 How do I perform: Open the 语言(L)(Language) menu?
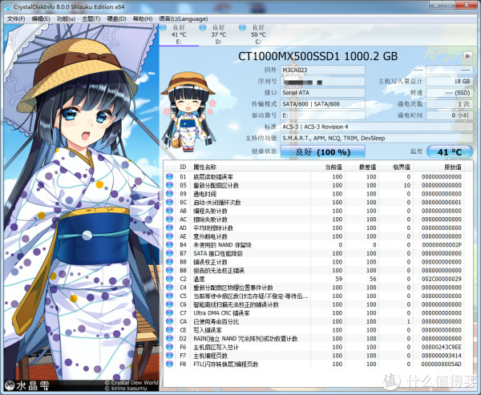pyautogui.click(x=184, y=18)
